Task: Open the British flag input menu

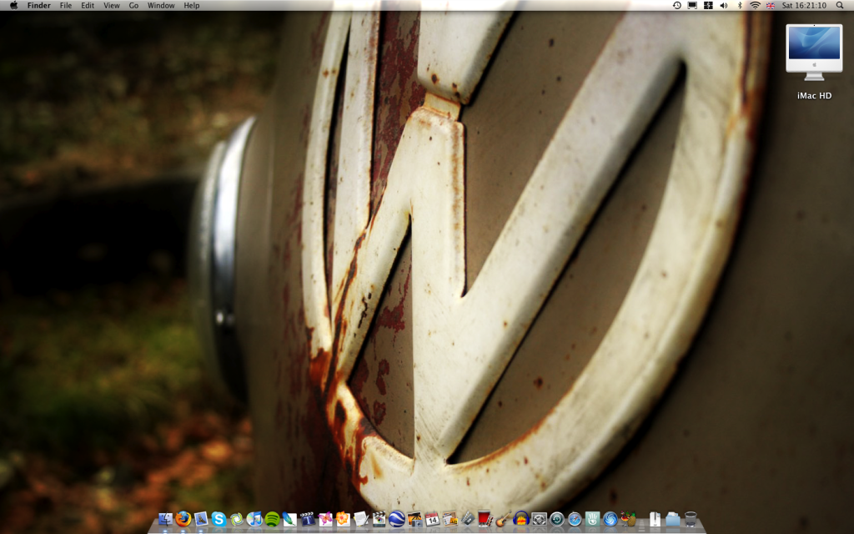Action: 771,6
